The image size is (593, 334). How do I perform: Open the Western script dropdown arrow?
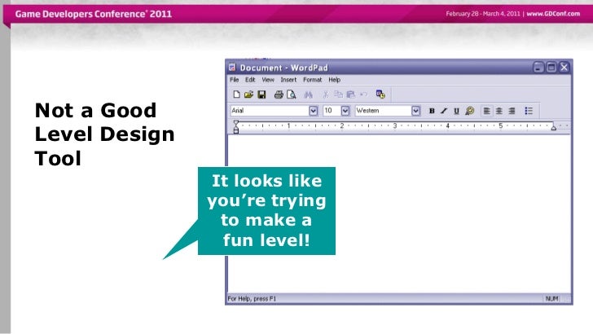(415, 111)
